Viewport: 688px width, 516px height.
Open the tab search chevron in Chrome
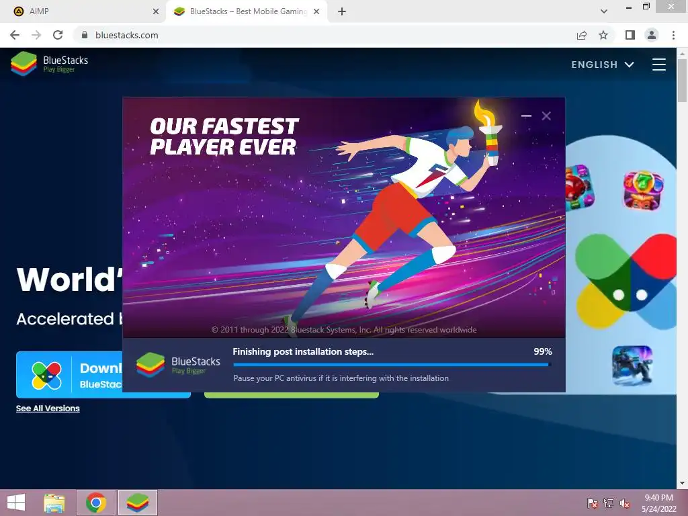coord(604,11)
